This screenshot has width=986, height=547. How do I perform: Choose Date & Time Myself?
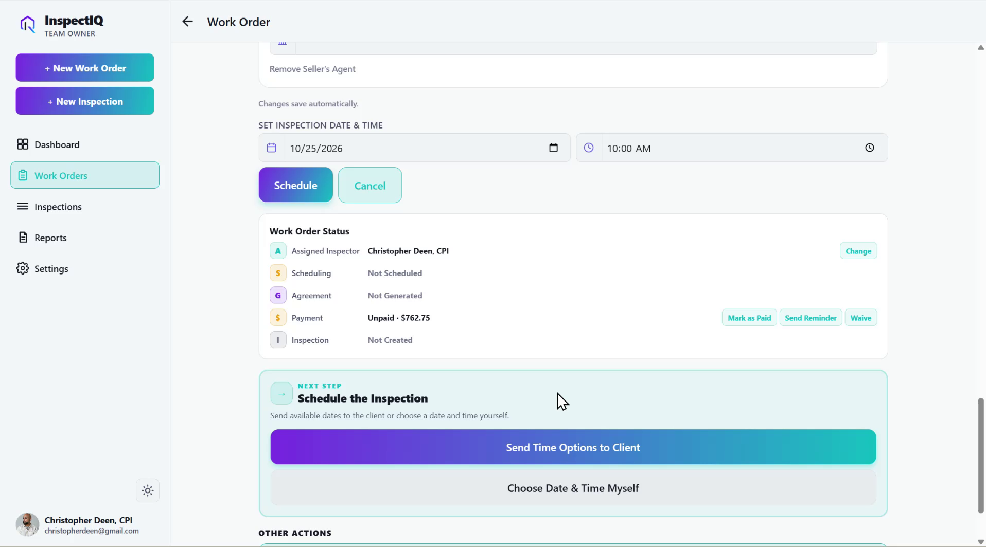click(x=573, y=488)
